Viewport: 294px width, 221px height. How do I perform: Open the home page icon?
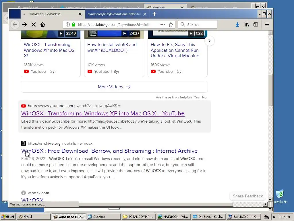coord(43,24)
